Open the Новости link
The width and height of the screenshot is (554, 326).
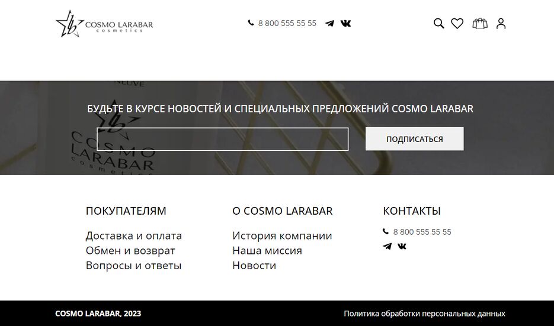254,265
